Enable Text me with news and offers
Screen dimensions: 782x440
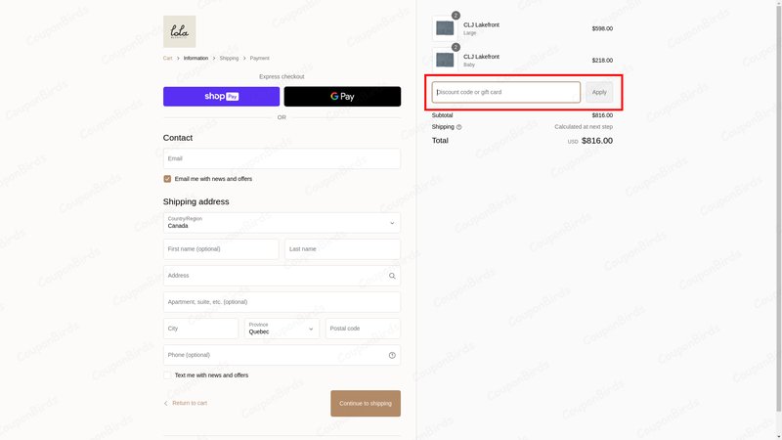click(x=167, y=375)
